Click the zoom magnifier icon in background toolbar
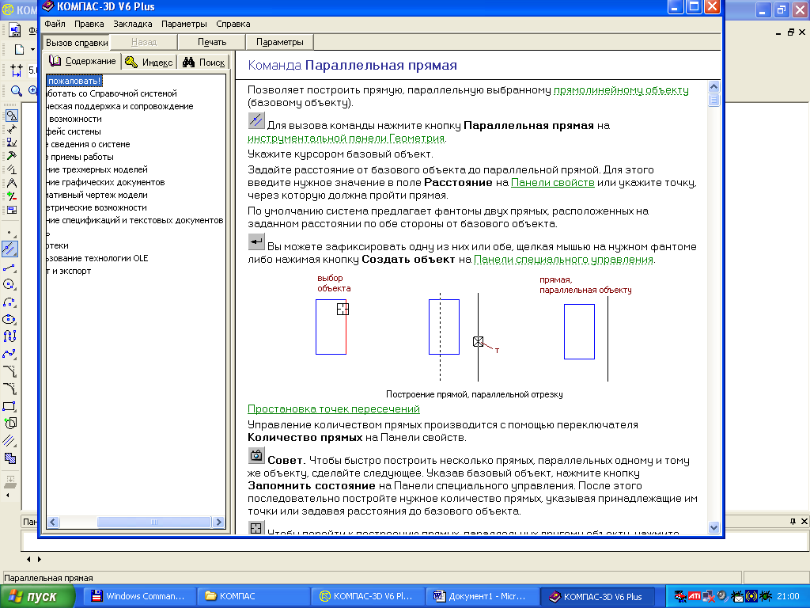This screenshot has width=810, height=608. [x=17, y=91]
